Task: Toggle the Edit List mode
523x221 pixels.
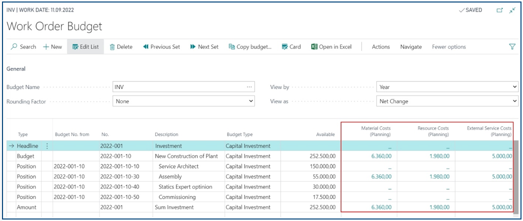Action: pos(85,47)
